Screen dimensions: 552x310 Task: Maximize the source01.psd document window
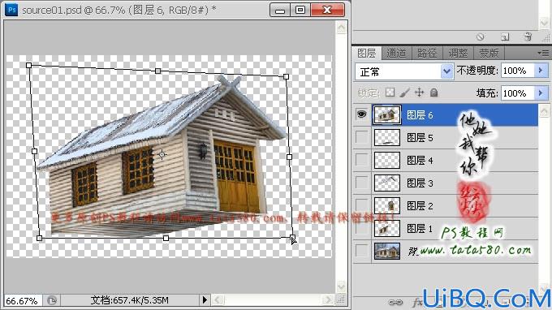[x=300, y=10]
